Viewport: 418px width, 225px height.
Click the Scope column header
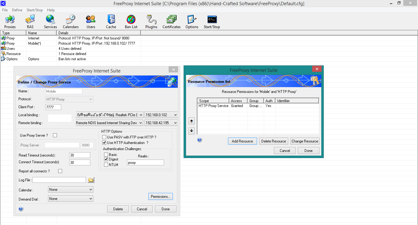point(213,101)
